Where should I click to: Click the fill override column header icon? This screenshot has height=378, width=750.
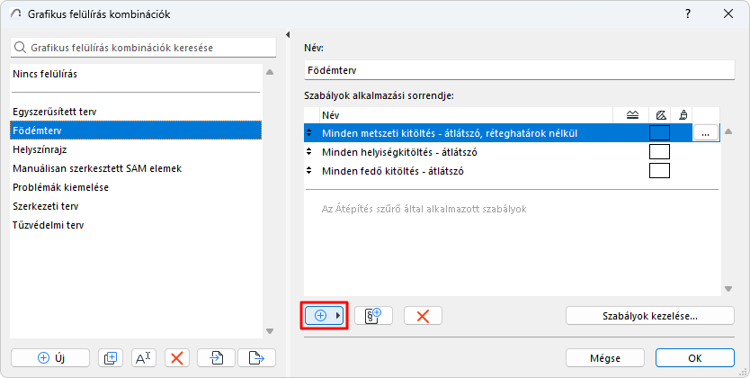click(661, 115)
